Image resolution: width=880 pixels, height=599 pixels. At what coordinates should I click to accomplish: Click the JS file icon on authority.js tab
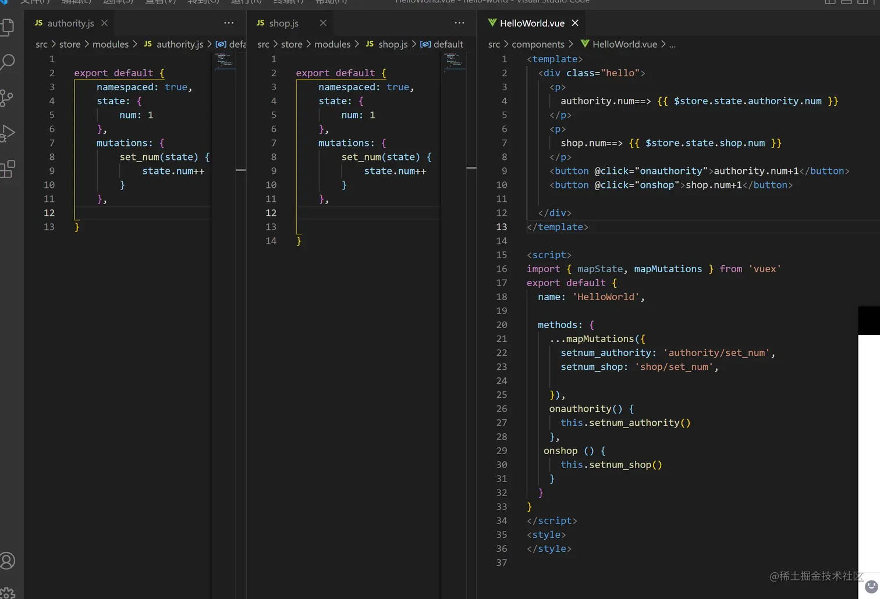38,23
